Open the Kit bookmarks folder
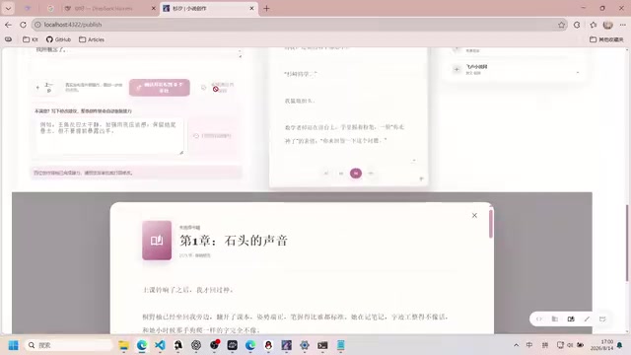Screen dimensions: 631x355 click(31, 39)
